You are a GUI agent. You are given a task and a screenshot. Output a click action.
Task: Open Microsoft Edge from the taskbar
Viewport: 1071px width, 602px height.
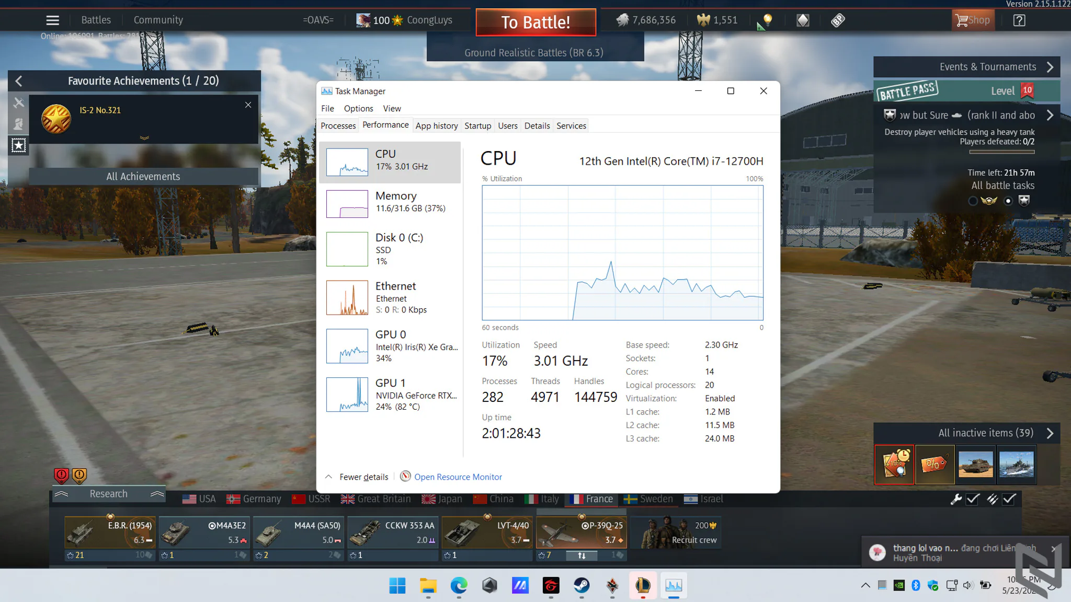[x=459, y=585]
